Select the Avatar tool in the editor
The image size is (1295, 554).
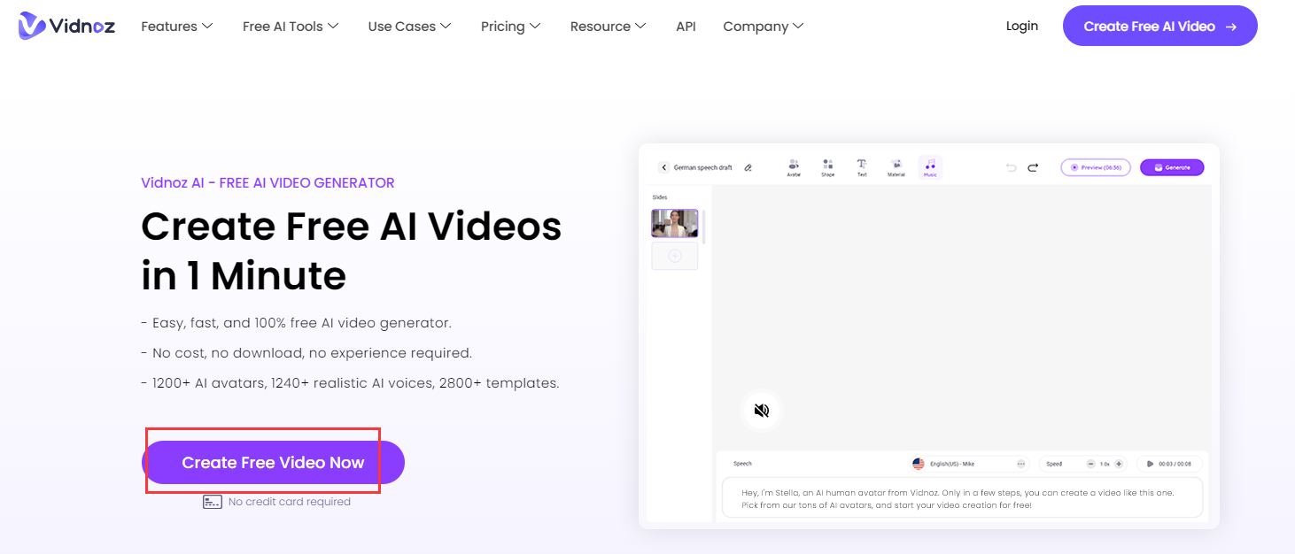pyautogui.click(x=794, y=167)
